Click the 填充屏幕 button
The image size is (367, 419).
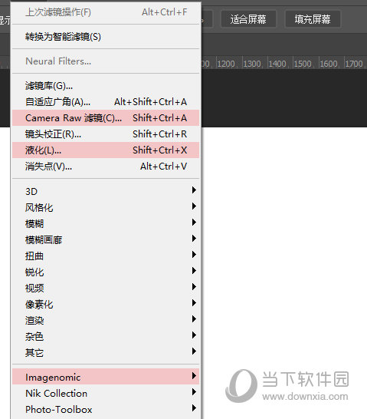click(x=313, y=19)
